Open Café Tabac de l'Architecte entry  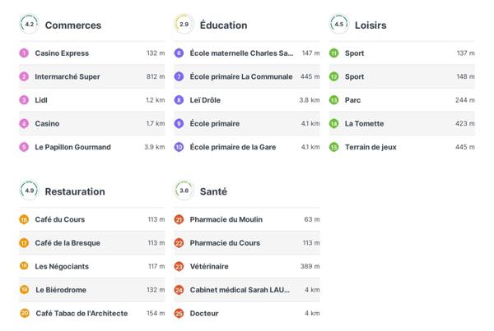(81, 313)
